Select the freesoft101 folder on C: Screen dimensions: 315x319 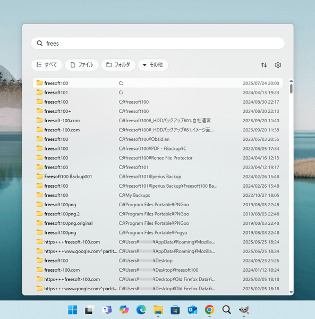coord(158,93)
